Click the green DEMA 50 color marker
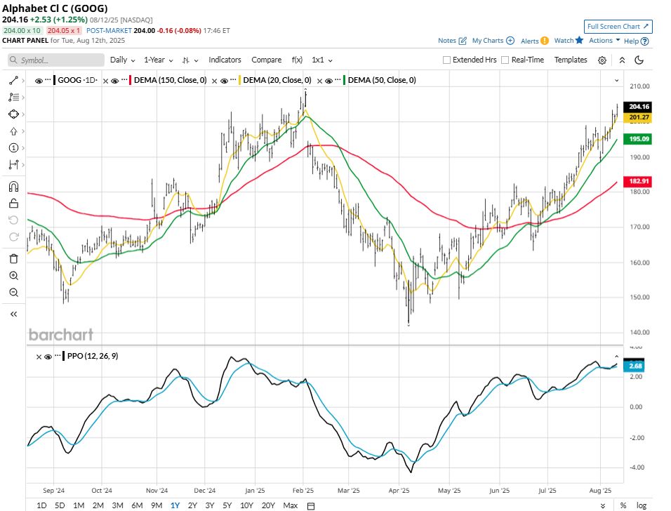Viewport: 671px width, 511px height. pos(344,80)
